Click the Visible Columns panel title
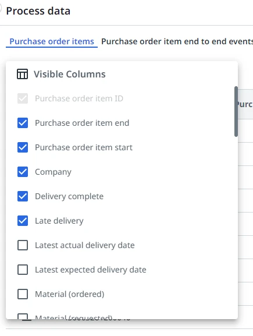 (70, 74)
